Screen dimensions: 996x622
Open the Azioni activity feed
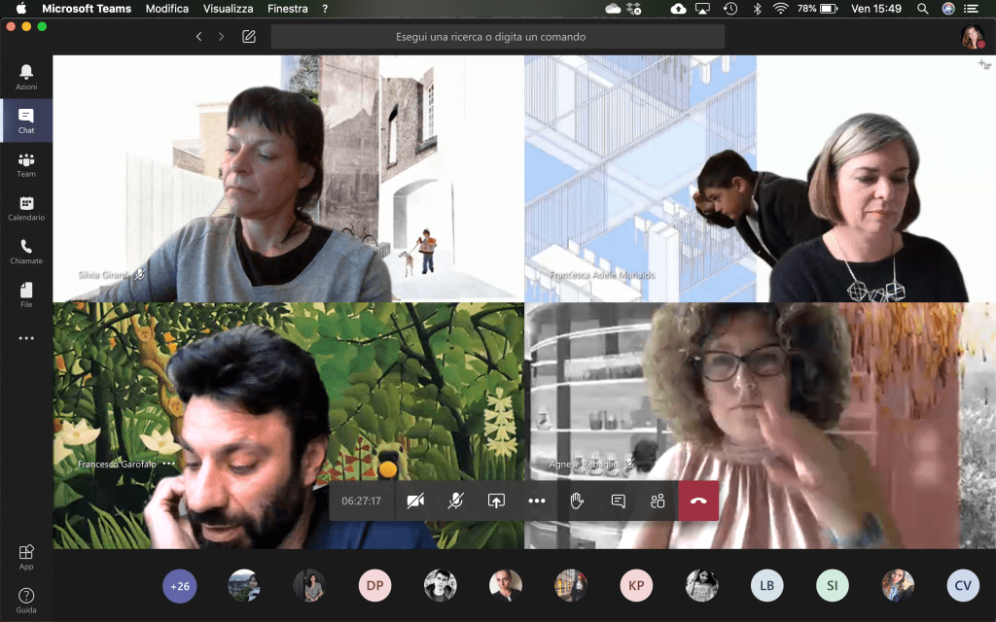point(26,77)
